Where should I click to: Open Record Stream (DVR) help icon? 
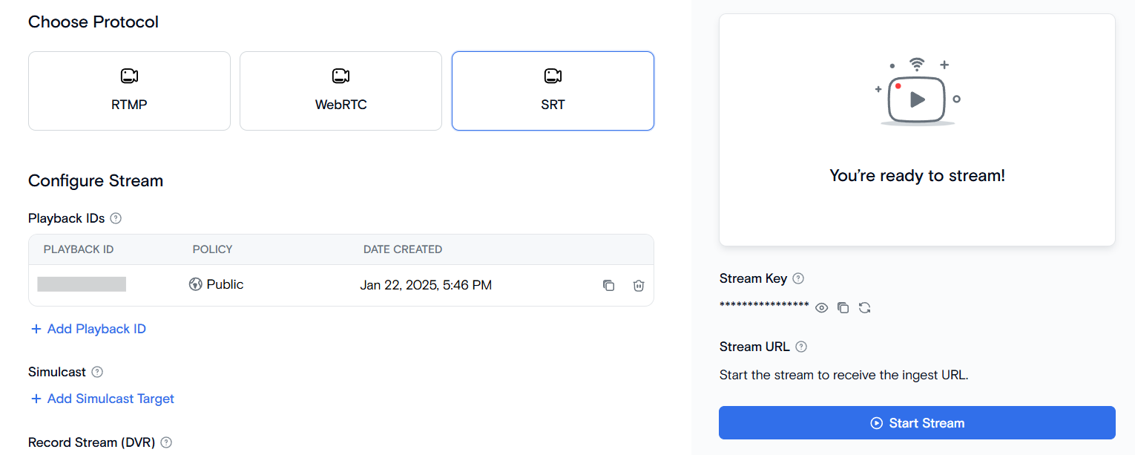coord(166,442)
